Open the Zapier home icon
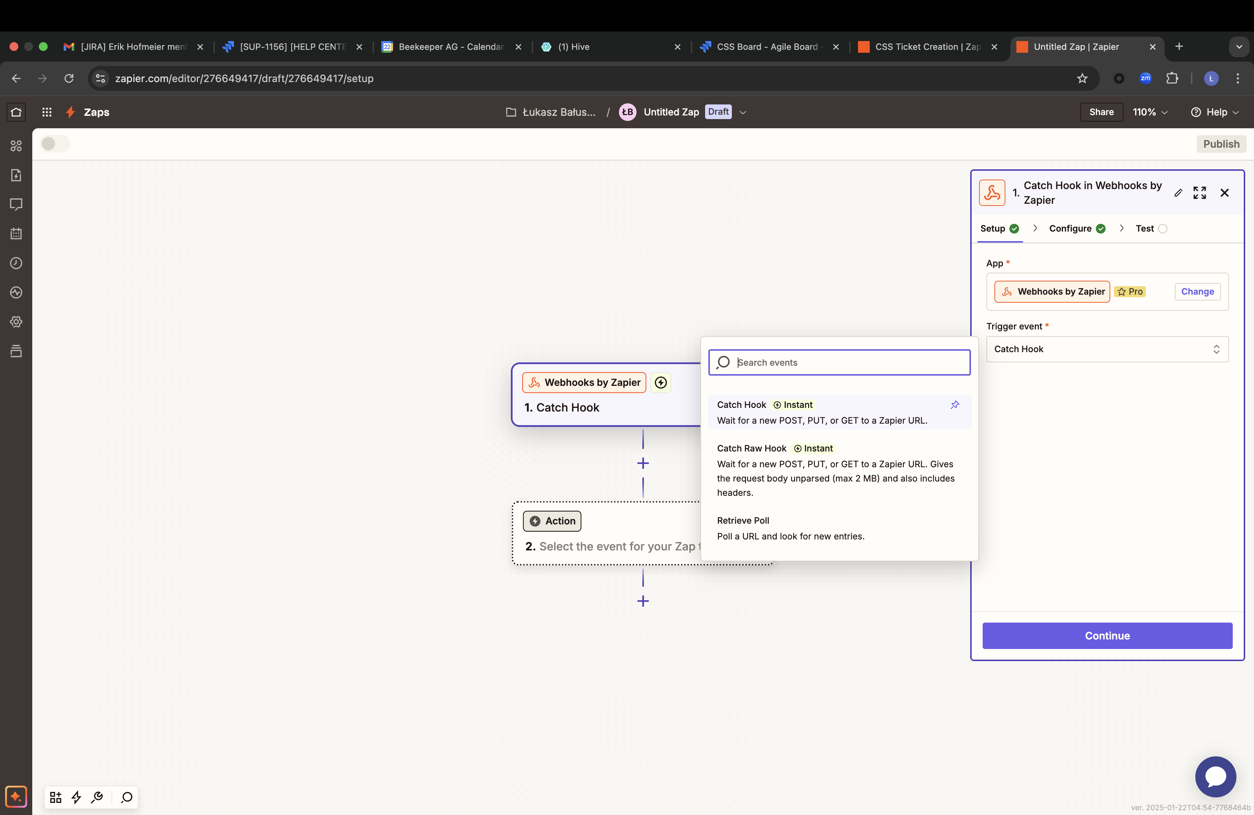 pos(16,112)
